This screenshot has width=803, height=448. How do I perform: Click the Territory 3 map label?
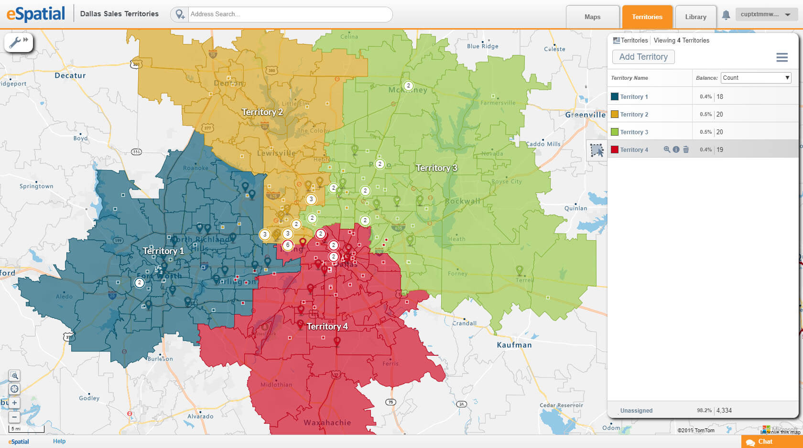click(x=436, y=168)
